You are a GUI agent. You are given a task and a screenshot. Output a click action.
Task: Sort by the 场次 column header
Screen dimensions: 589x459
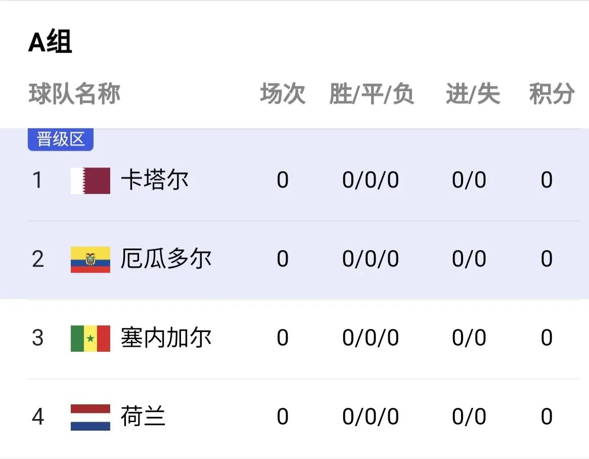pos(284,94)
